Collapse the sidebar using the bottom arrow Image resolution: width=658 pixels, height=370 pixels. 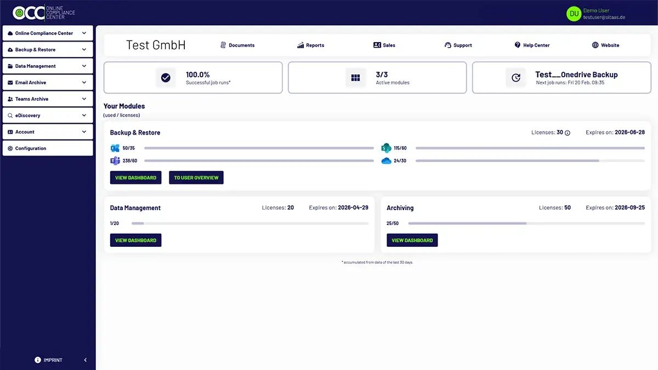[x=85, y=360]
